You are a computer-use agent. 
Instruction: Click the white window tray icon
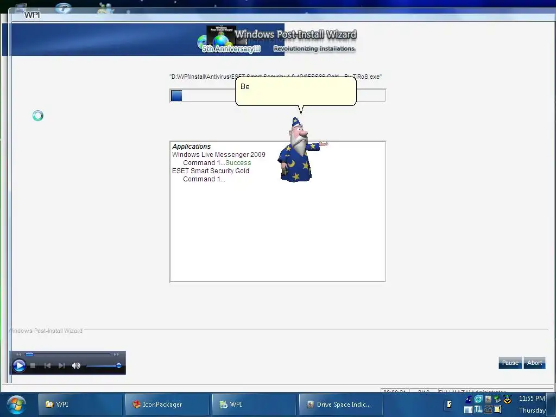click(x=469, y=409)
